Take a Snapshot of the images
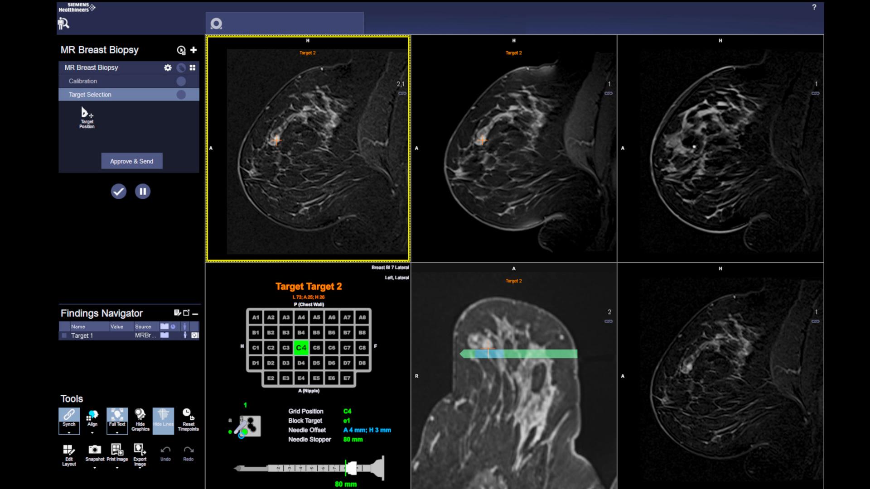870x489 pixels. point(94,451)
